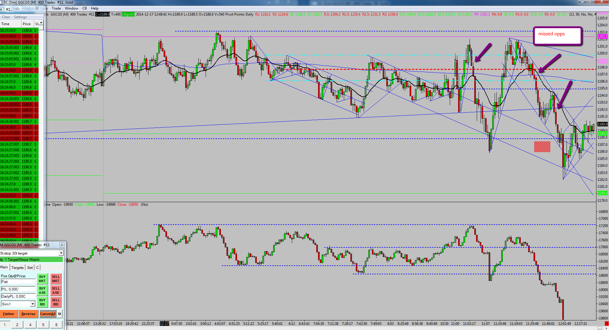Close the GGCG5 trade window
Viewport: 609px width, 330px height.
[x=62, y=245]
